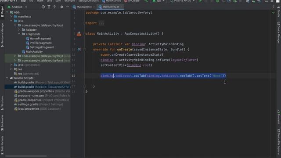The image size is (281, 158).
Task: Collapse the java folder
Action: tap(11, 21)
